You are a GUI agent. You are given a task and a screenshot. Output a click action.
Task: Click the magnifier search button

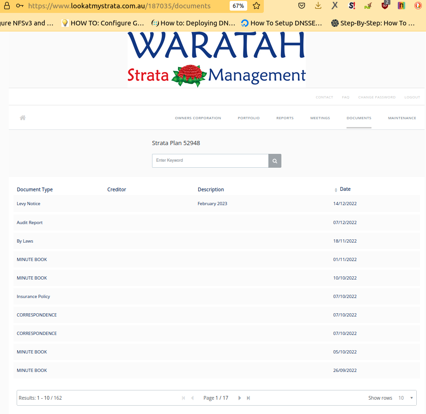[274, 161]
